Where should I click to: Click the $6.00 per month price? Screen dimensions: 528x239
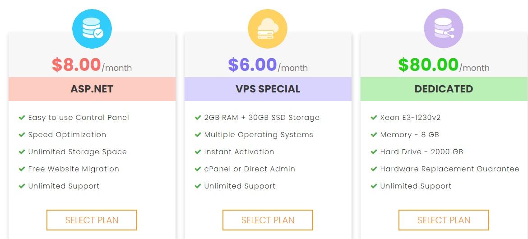268,65
